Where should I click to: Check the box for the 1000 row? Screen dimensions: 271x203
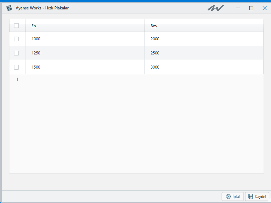(16, 39)
